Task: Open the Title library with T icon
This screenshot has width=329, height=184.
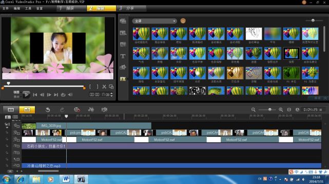Action: 123,56
